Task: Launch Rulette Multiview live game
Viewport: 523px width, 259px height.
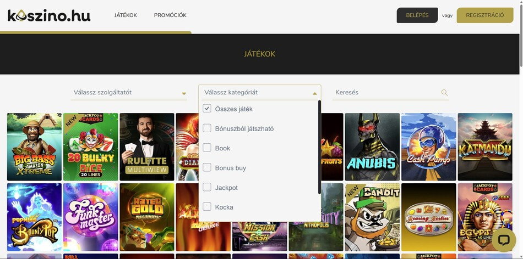Action: pyautogui.click(x=147, y=147)
